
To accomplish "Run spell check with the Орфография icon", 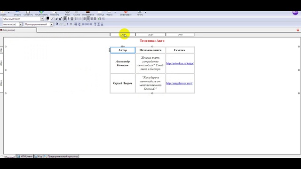I will tap(126, 14).
